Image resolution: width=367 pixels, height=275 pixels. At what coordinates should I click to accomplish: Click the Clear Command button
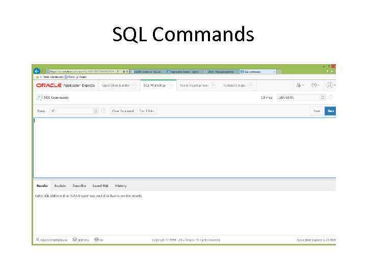123,111
